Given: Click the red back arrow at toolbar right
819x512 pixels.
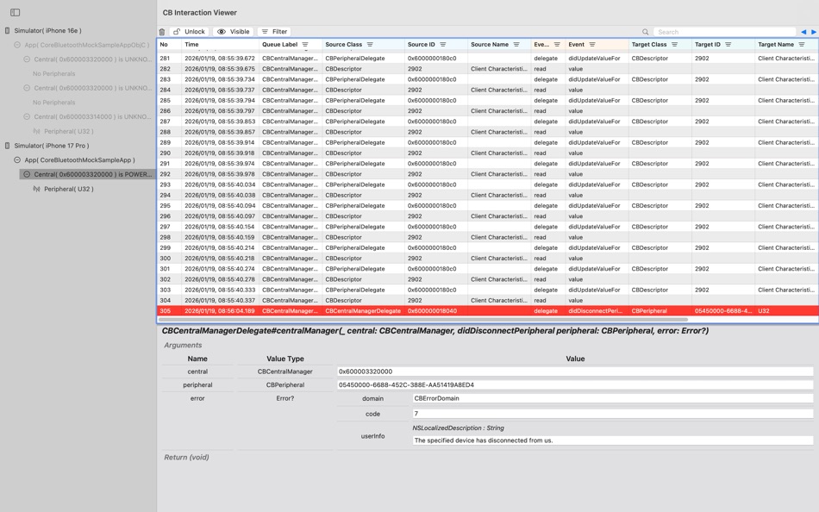Looking at the screenshot, I should 803,32.
